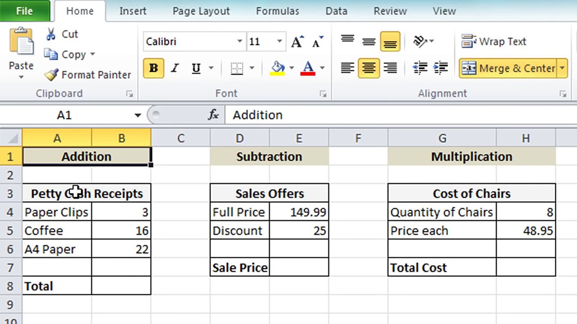
Task: Open Underline style dropdown arrow
Action: tap(211, 68)
